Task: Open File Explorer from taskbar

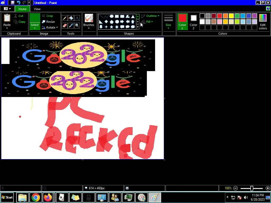Action: (x=22, y=197)
